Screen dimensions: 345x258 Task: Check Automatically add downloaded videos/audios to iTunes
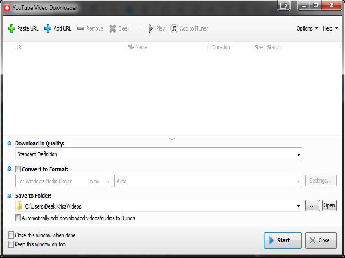click(18, 218)
